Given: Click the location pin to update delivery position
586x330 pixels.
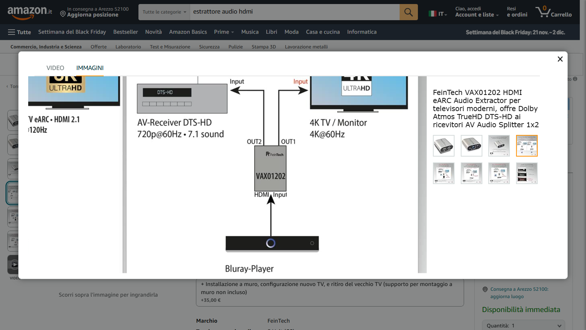Looking at the screenshot, I should 63,14.
